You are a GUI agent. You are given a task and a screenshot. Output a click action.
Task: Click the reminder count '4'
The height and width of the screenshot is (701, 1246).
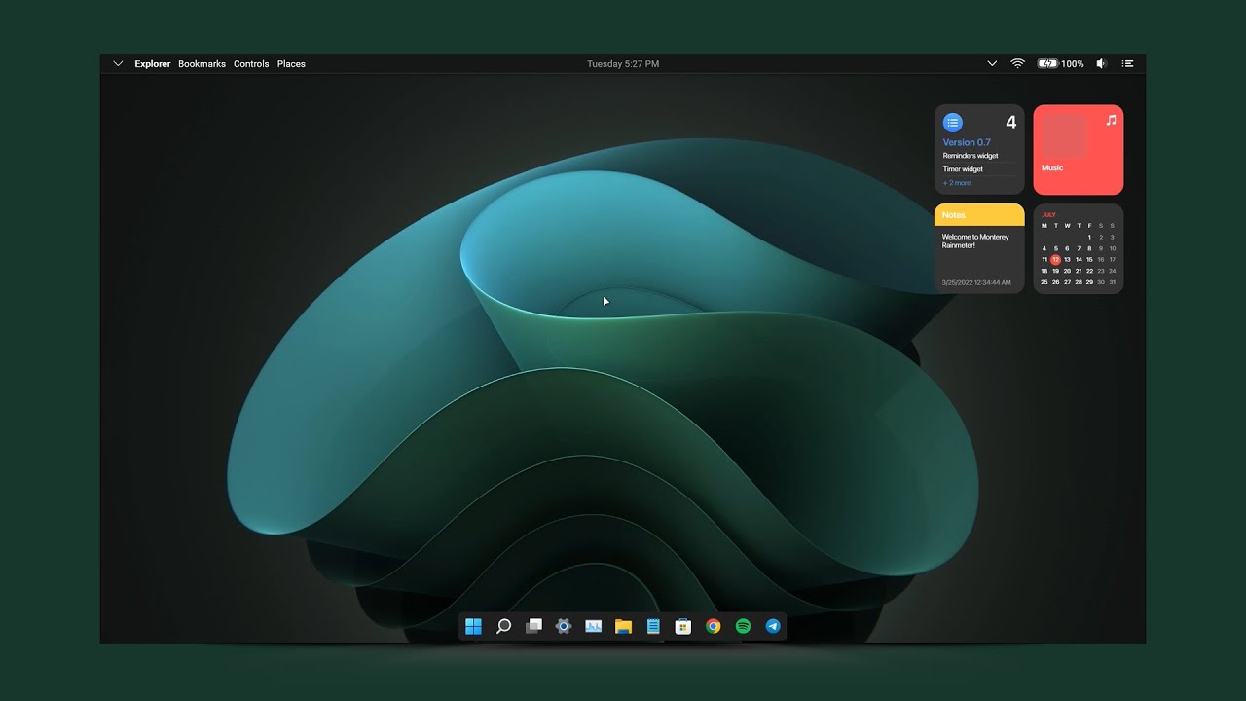tap(1010, 123)
